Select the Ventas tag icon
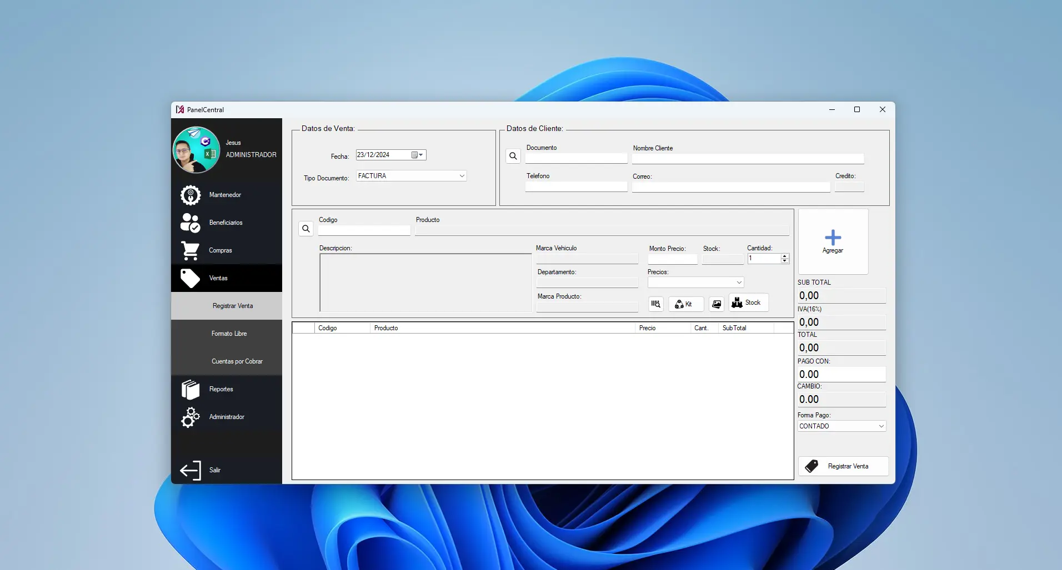 (x=191, y=278)
